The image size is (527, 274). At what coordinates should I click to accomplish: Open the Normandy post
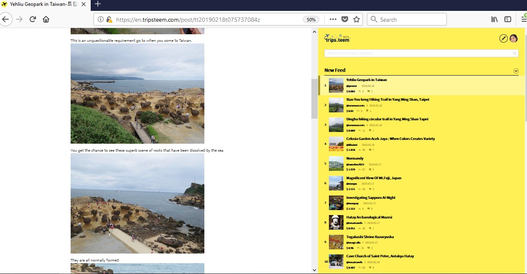pyautogui.click(x=355, y=158)
